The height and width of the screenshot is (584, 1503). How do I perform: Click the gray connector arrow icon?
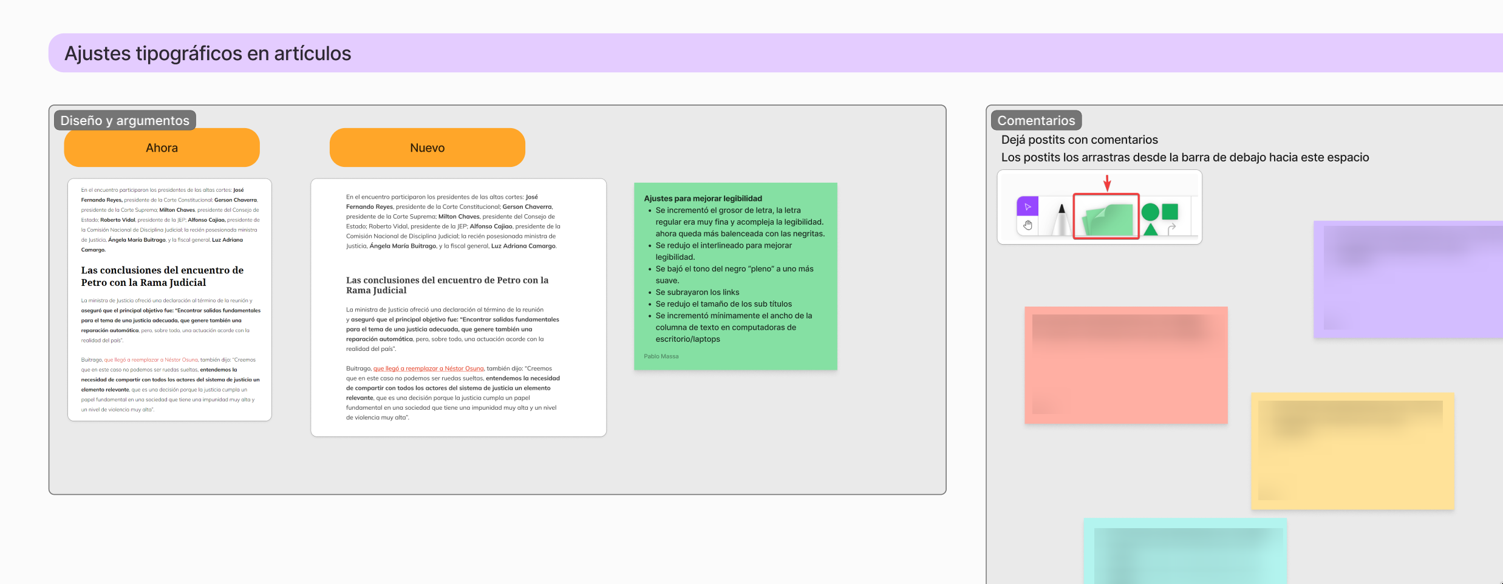tap(1171, 228)
